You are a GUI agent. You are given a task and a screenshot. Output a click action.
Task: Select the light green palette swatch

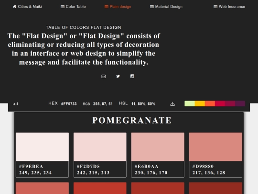(190, 103)
